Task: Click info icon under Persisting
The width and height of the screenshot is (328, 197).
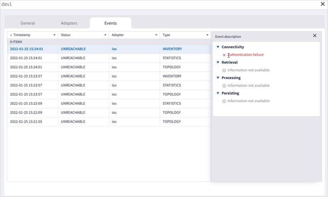Action: click(x=224, y=101)
